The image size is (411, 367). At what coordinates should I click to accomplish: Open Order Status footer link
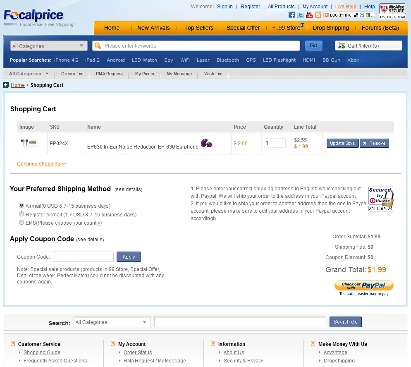pyautogui.click(x=138, y=352)
